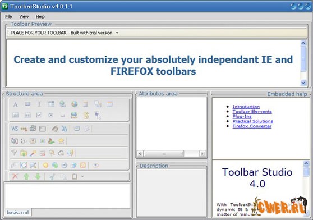This screenshot has width=313, height=220.
Task: Click the table layout element icon
Action: [x=51, y=104]
